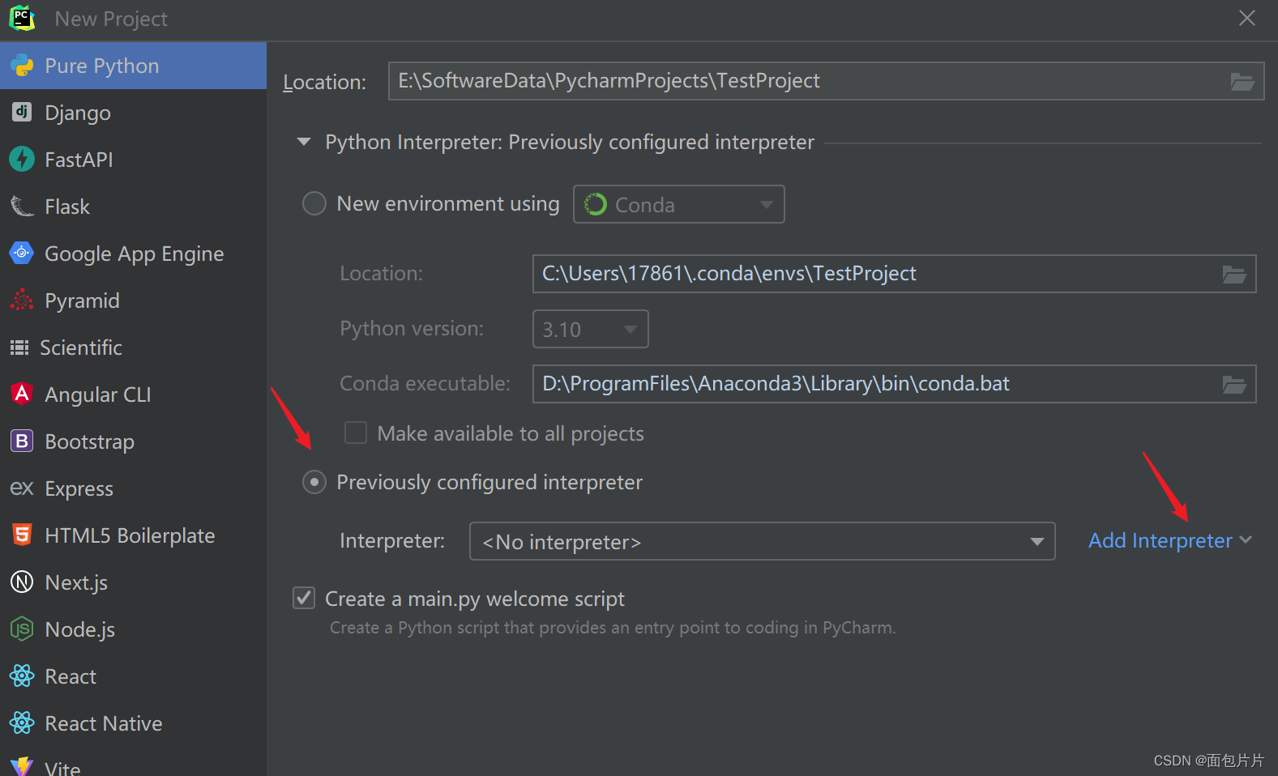Viewport: 1278px width, 776px height.
Task: Click the Bootstrap B icon
Action: (22, 441)
